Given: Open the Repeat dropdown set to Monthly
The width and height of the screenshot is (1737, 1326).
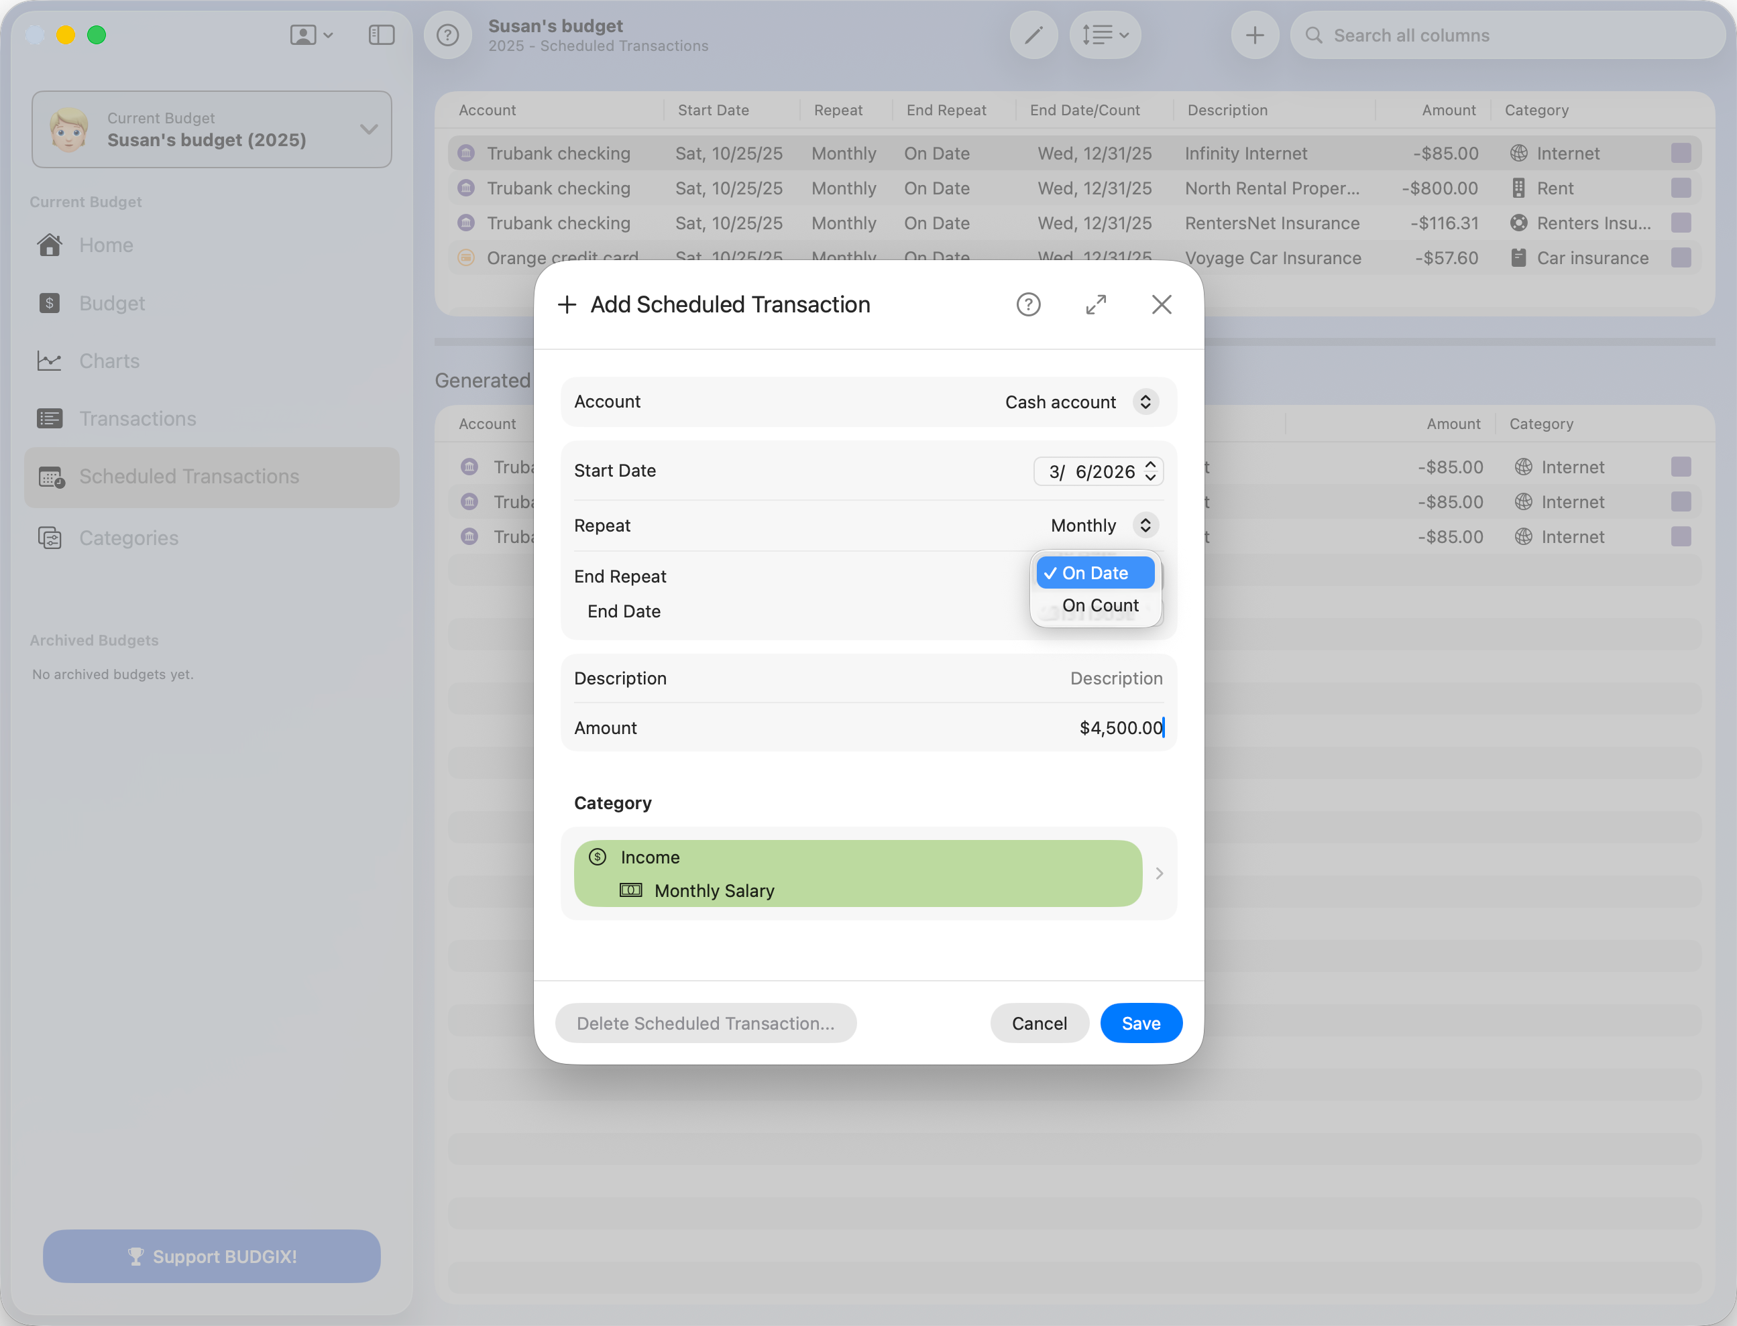Looking at the screenshot, I should [x=1145, y=525].
